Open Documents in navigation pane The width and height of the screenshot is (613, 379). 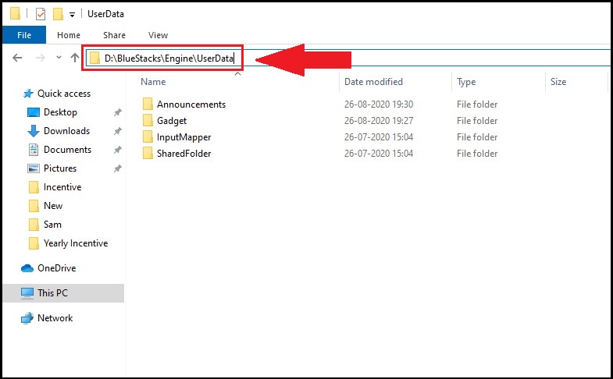pyautogui.click(x=67, y=150)
